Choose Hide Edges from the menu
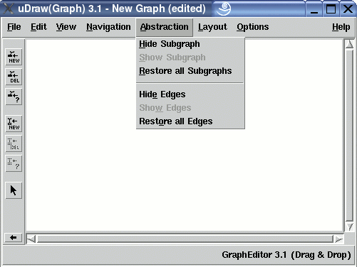This screenshot has width=357, height=267. tap(190, 94)
